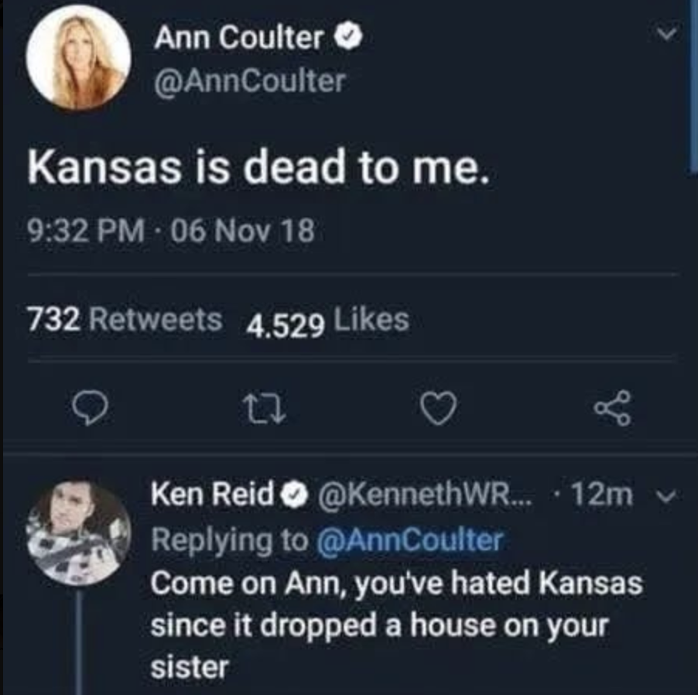
Task: View the 732 Retweets list
Action: click(125, 319)
